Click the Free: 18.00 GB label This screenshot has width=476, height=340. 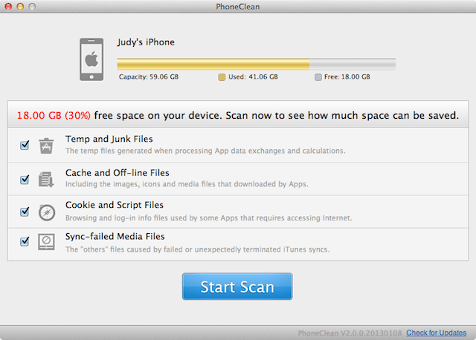coord(347,77)
